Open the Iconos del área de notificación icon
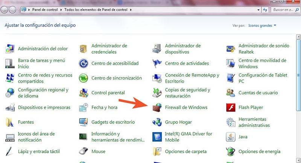Viewport: 301px width, 163px height. click(10, 137)
